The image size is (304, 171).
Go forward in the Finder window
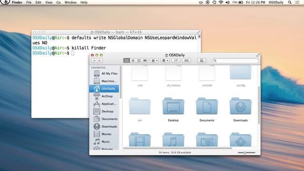point(100,61)
